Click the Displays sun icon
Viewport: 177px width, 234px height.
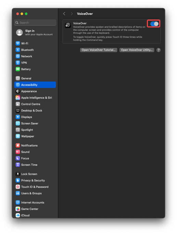coord(18,117)
